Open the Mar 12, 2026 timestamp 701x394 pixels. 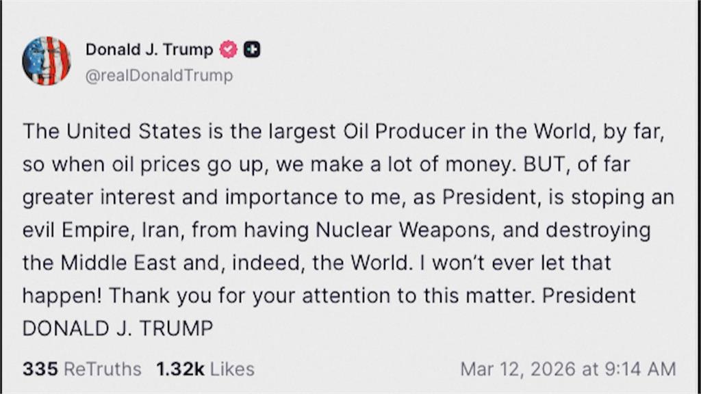point(518,369)
